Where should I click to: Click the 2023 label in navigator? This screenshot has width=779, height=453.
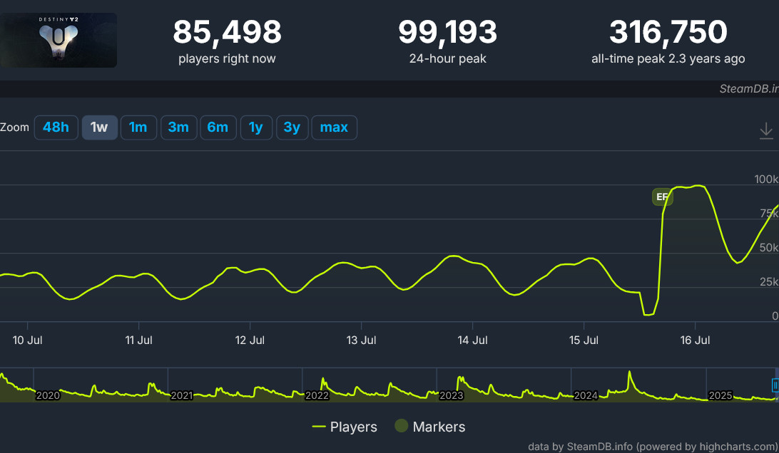451,395
